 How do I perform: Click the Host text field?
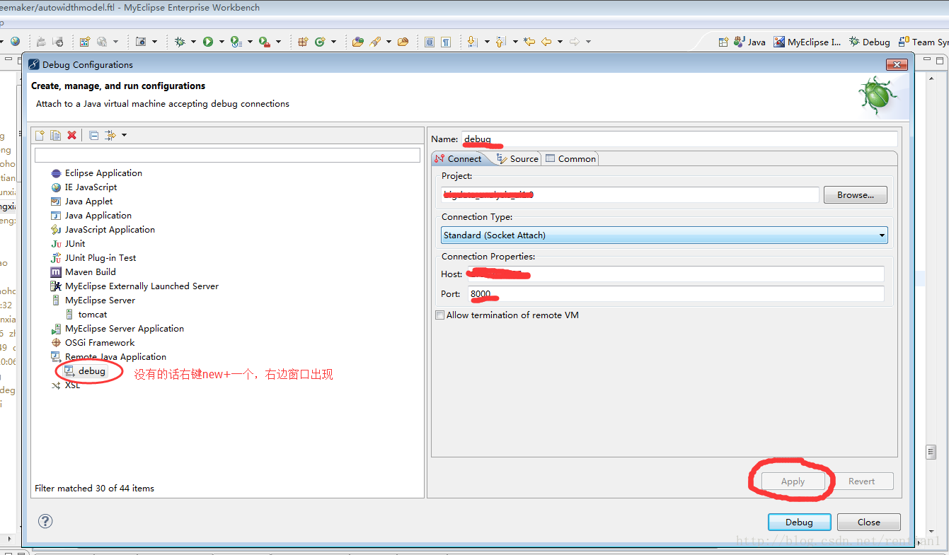(676, 274)
